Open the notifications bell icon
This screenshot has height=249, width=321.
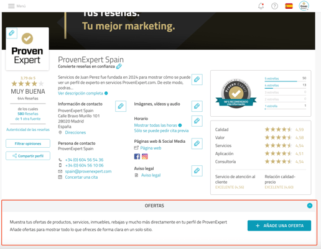click(x=261, y=6)
